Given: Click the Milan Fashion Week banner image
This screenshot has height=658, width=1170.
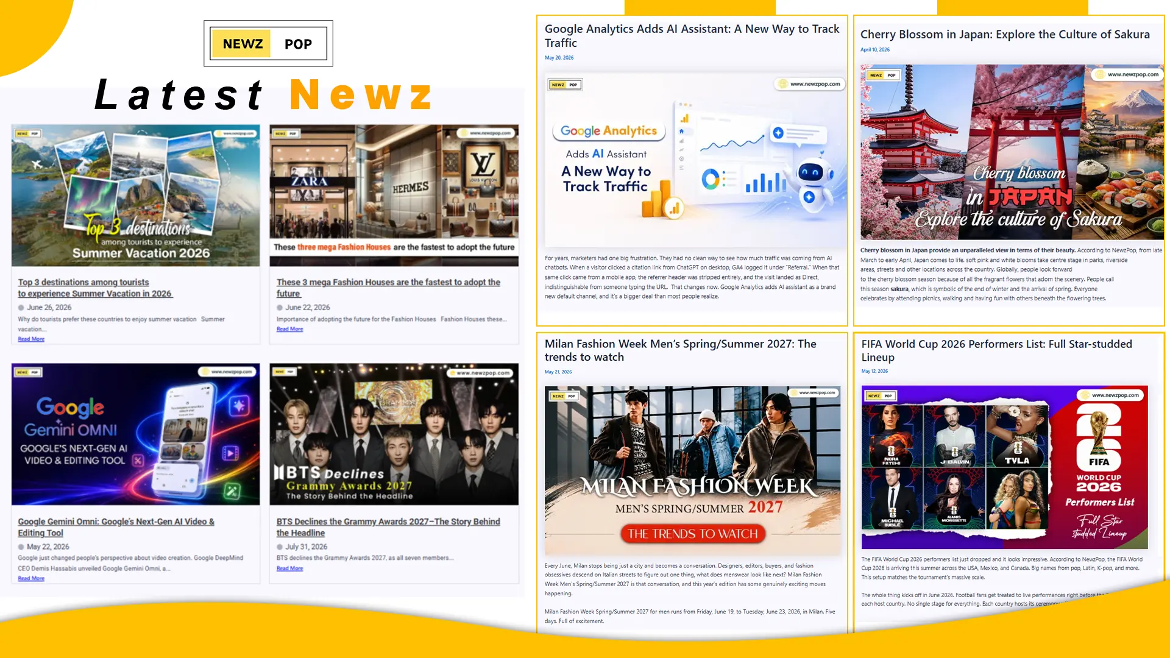Looking at the screenshot, I should pos(692,470).
